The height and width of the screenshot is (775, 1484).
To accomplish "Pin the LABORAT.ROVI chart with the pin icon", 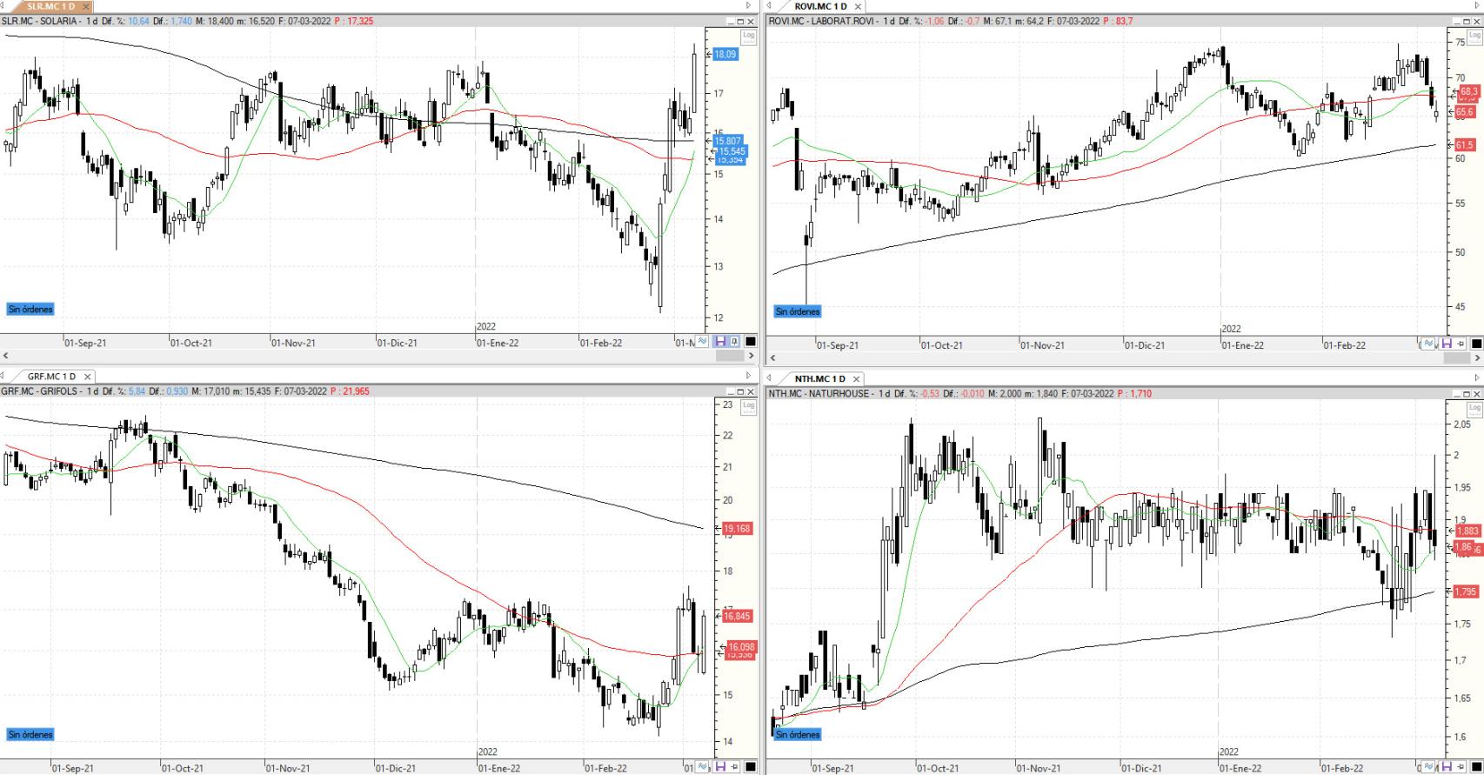I will tap(1460, 344).
